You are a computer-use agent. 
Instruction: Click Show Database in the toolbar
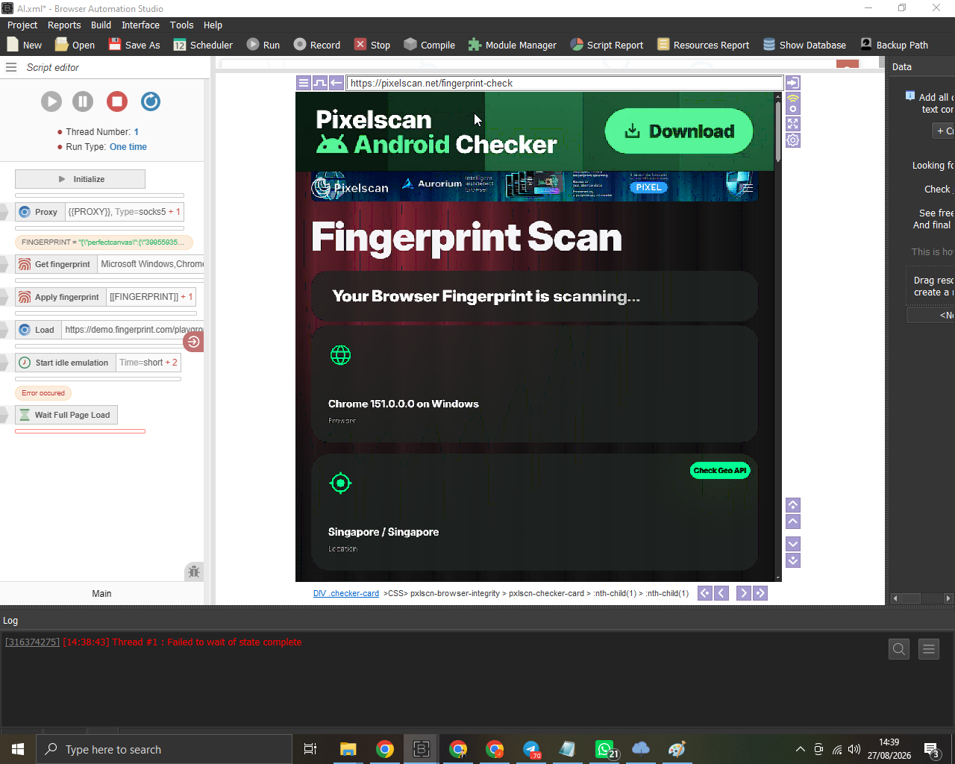804,45
